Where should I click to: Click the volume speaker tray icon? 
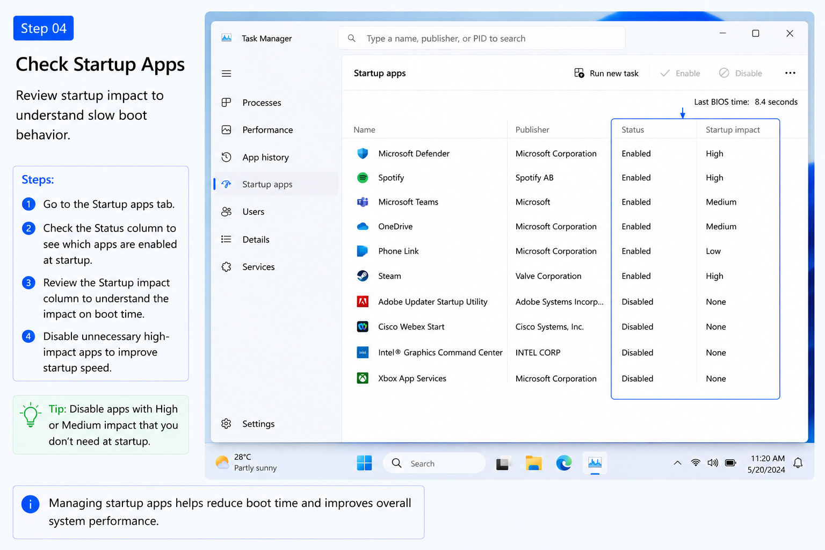[x=713, y=462]
